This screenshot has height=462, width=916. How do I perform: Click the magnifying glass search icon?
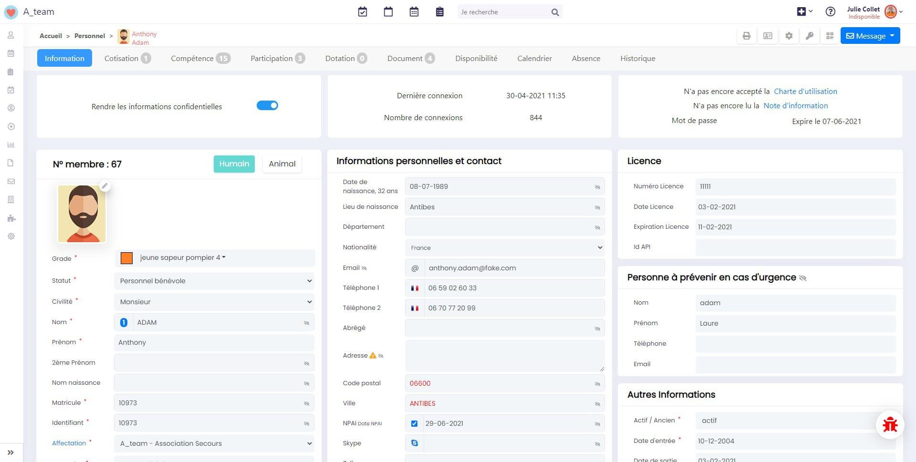(555, 12)
